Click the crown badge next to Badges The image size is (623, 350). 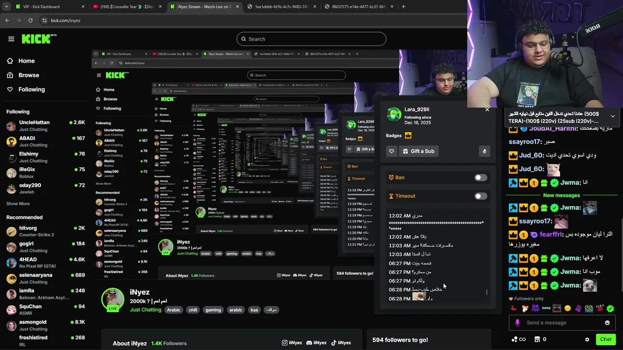click(x=408, y=136)
